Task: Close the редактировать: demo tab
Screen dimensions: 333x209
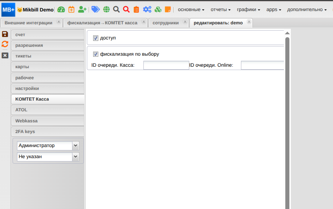Action: click(249, 22)
